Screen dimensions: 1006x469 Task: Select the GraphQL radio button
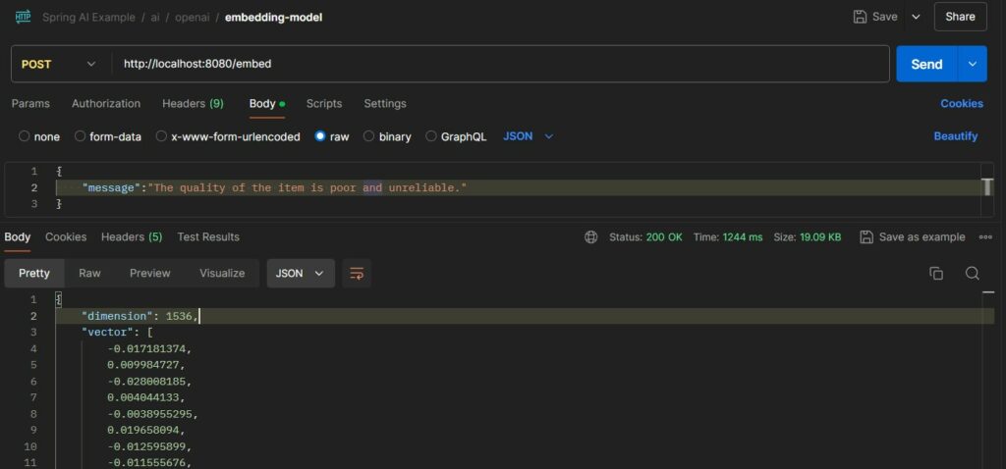431,135
